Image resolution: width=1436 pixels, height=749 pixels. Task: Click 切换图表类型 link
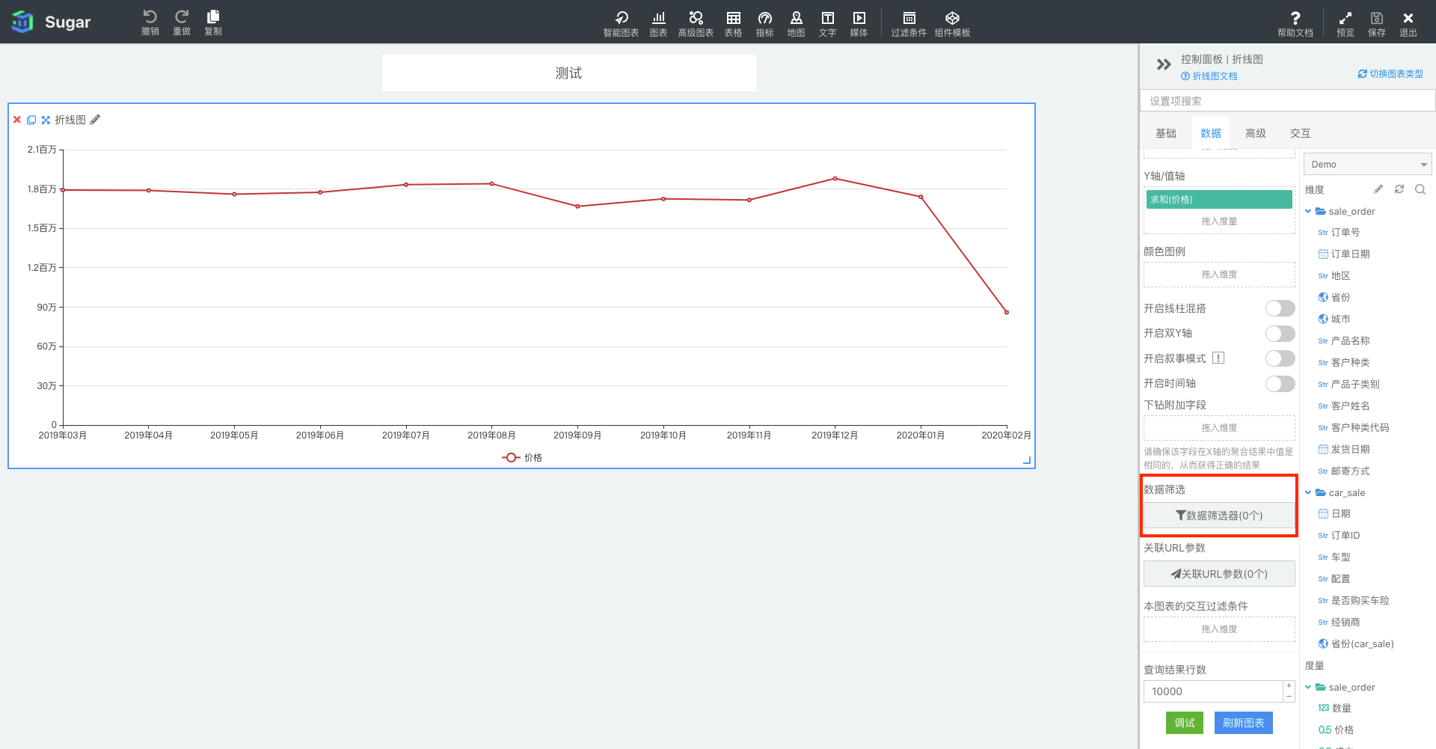[1390, 74]
